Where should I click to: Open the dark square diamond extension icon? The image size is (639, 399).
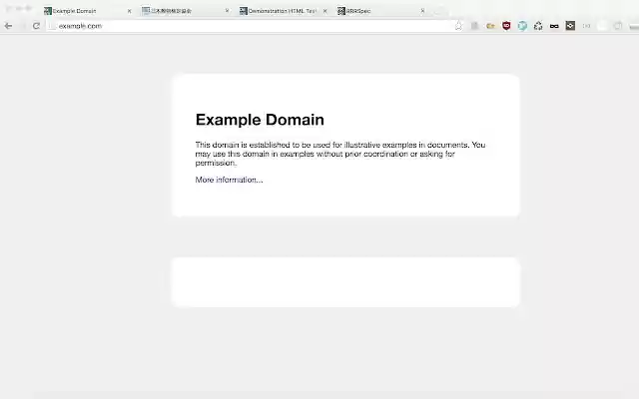tap(570, 26)
